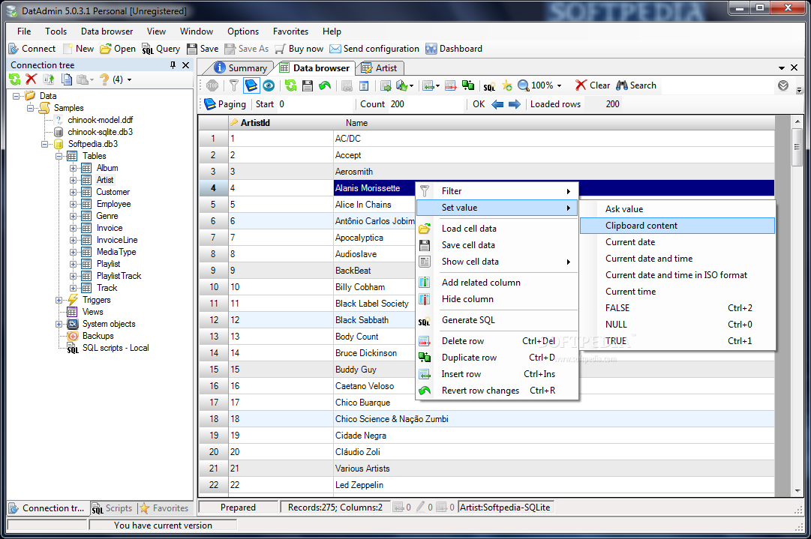Viewport: 811px width, 539px height.
Task: Click the Query button in main toolbar
Action: coord(161,49)
